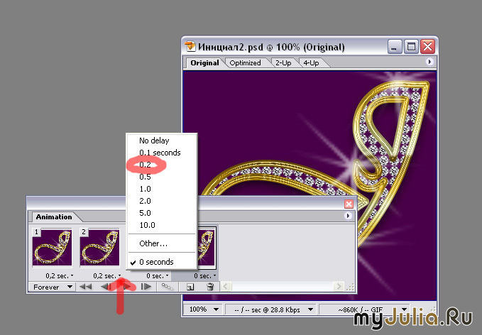Step to the previous animation frame

tap(105, 287)
